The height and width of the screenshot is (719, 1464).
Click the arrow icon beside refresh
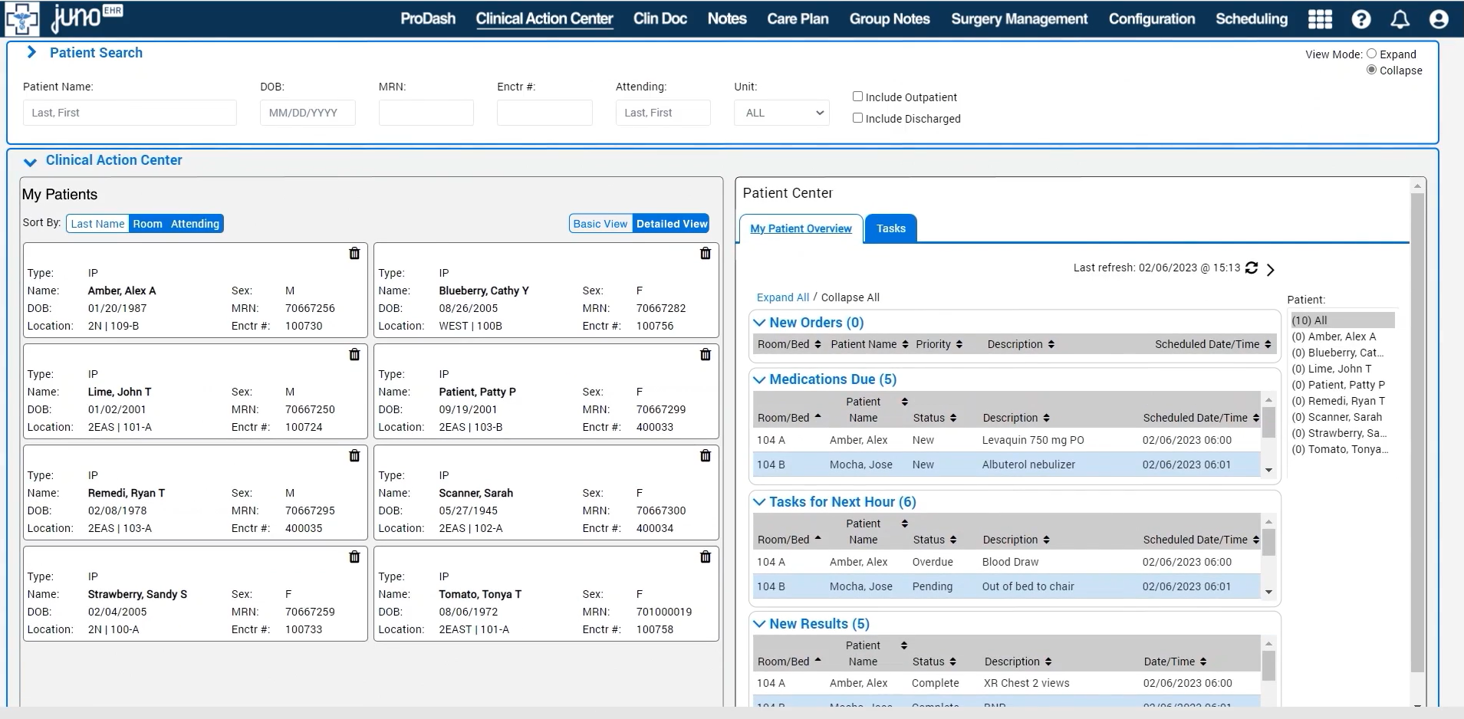click(x=1271, y=270)
